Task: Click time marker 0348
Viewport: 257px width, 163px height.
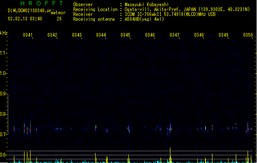Action: [x=199, y=35]
